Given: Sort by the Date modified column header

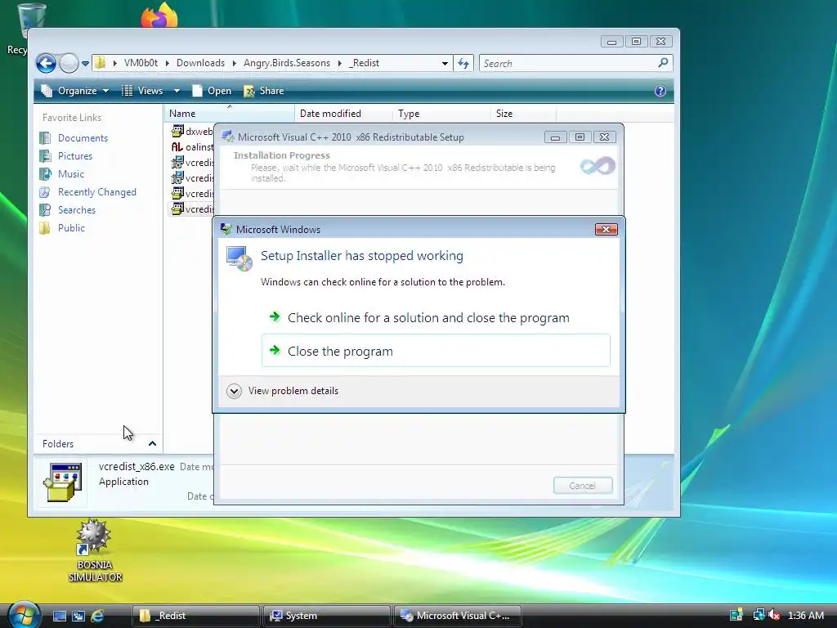Looking at the screenshot, I should coord(343,113).
